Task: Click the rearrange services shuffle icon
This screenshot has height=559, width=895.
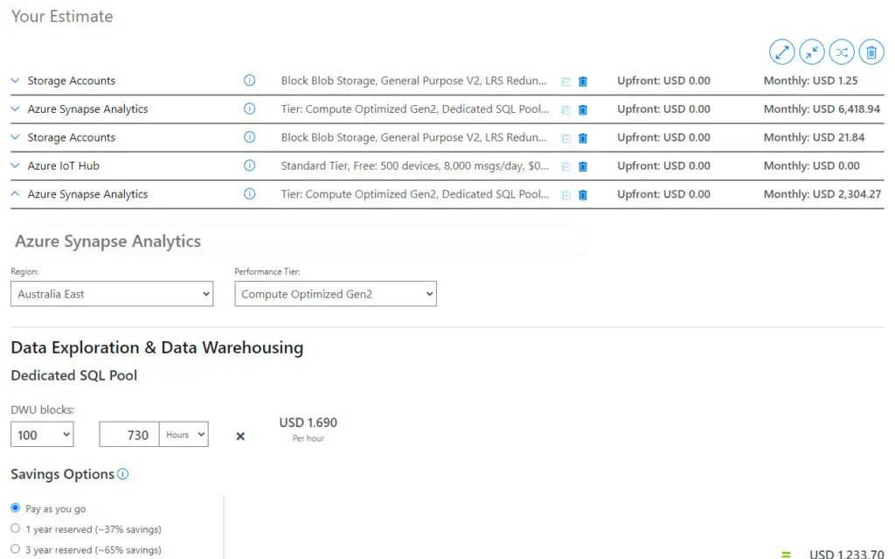Action: point(842,52)
